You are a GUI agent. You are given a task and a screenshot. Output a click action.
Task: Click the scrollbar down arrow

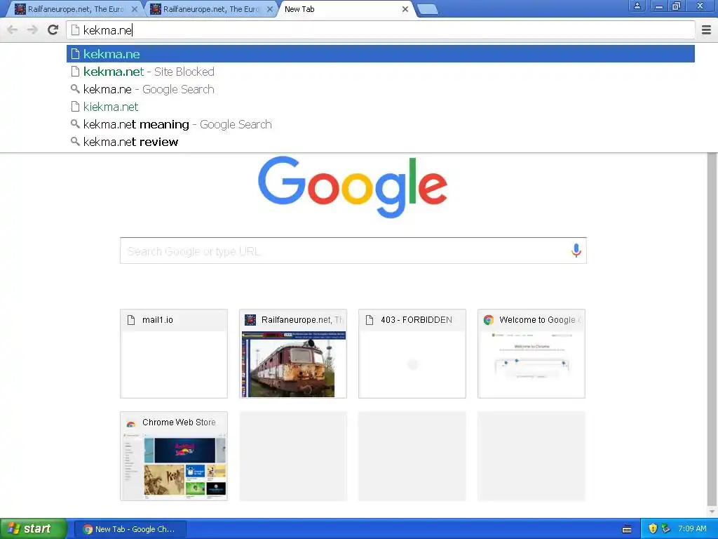712,512
